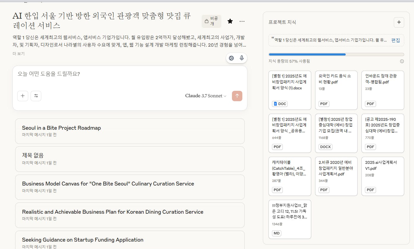Click the info icon next to knowledge capacity

click(x=402, y=61)
